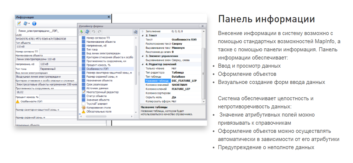Select 'Значение объекта' in designer list

pyautogui.click(x=98, y=100)
